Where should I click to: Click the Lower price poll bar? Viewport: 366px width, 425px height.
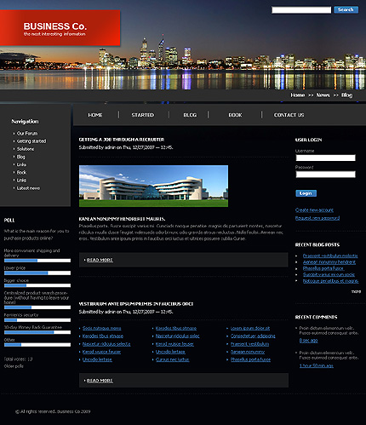tap(37, 273)
